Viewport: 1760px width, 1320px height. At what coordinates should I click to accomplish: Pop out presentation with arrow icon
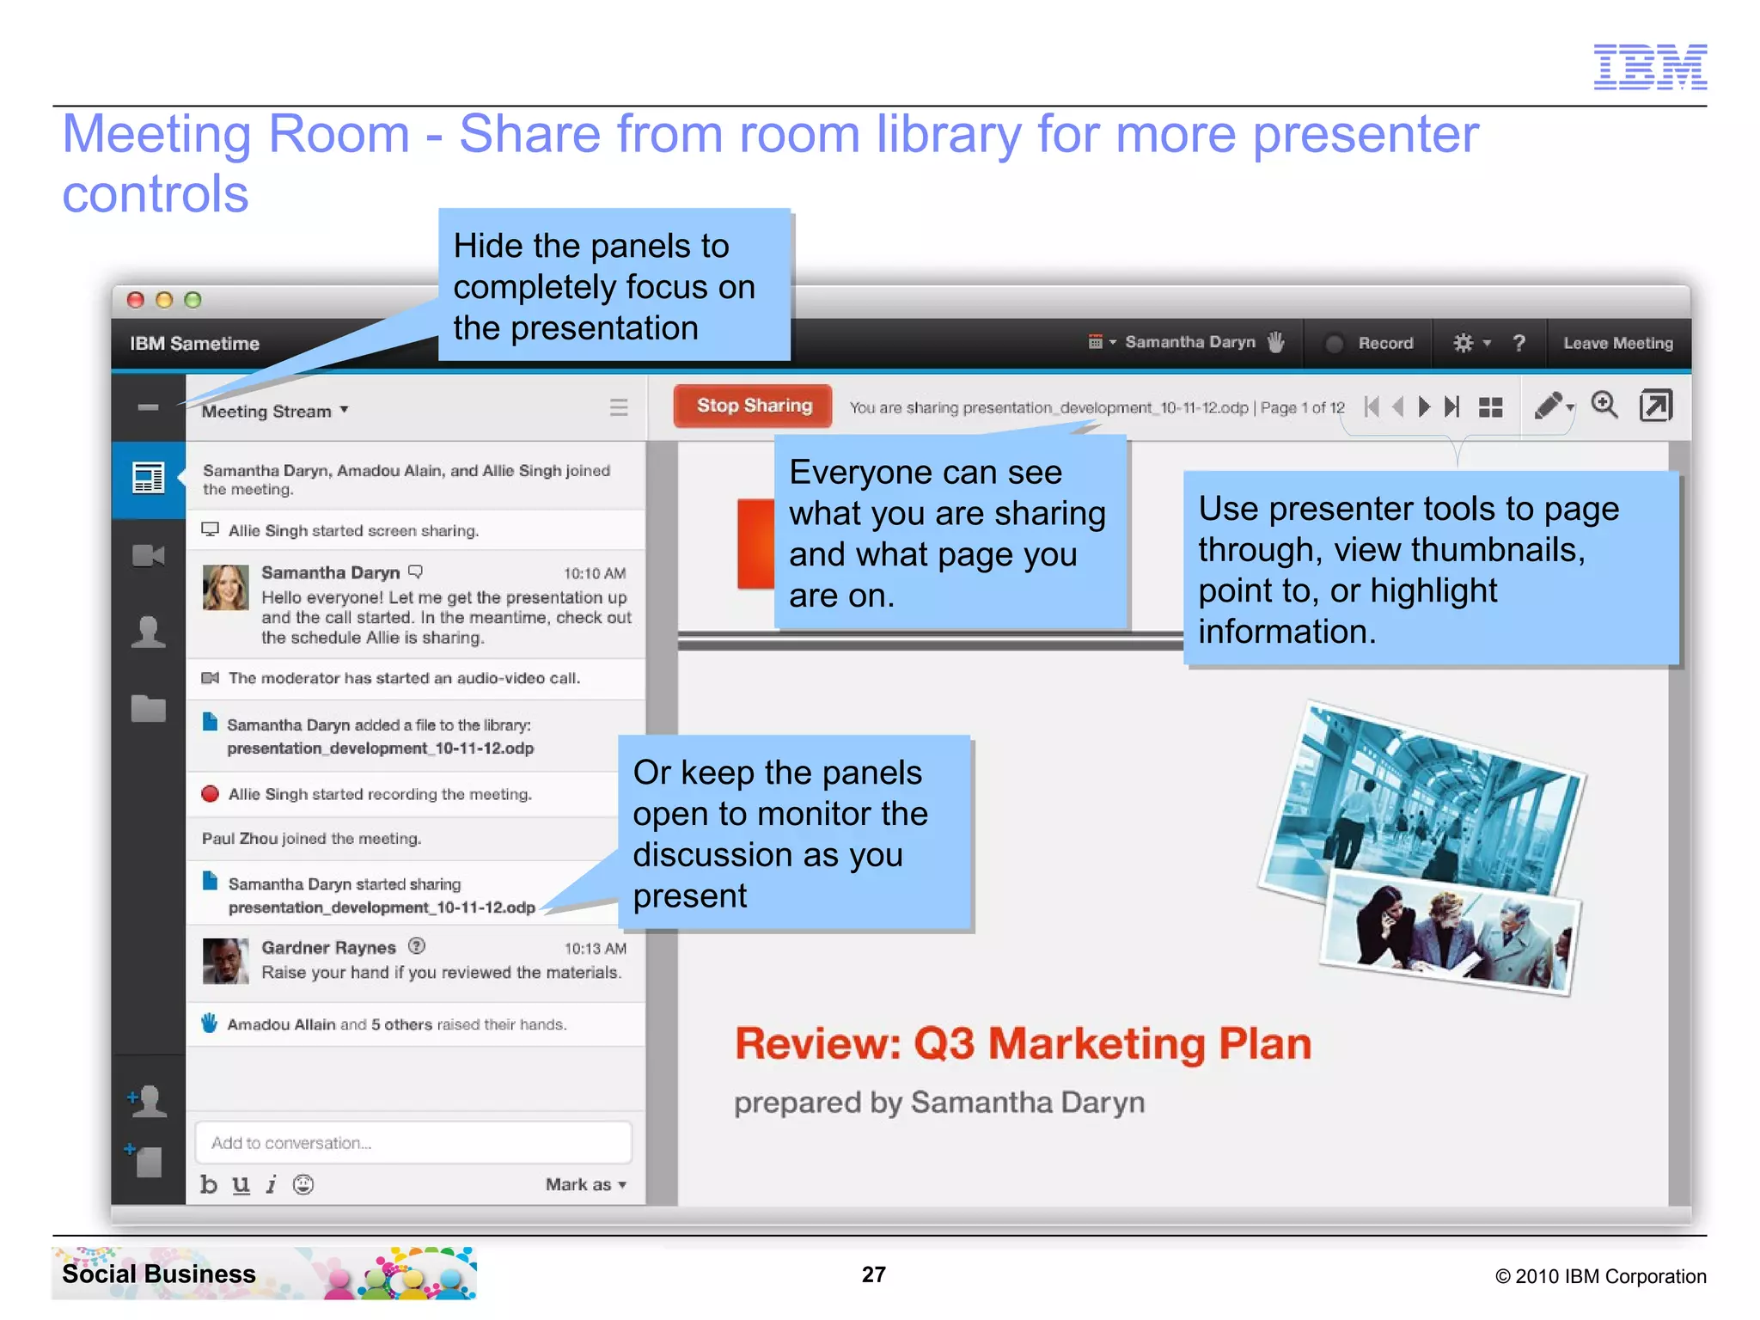point(1656,406)
